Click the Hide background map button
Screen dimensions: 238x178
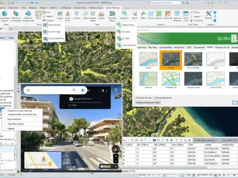(x=47, y=12)
